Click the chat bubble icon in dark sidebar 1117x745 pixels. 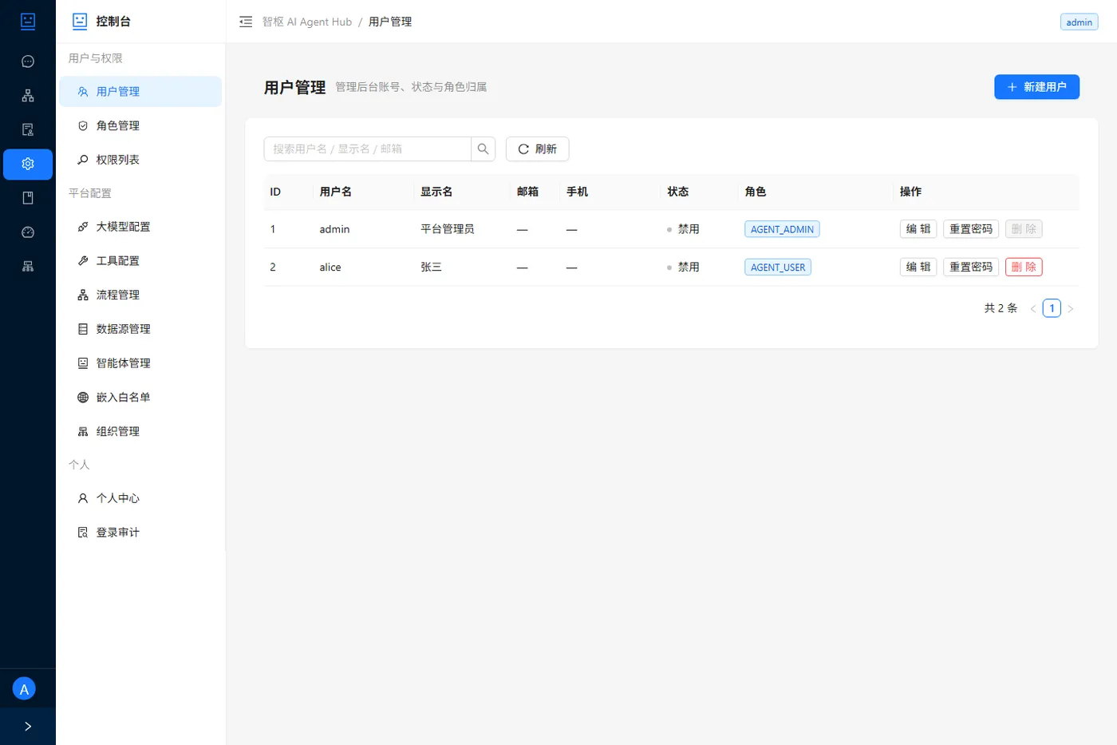coord(28,61)
